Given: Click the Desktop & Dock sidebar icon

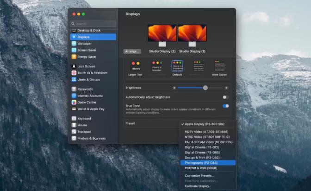Looking at the screenshot, I should [x=74, y=31].
